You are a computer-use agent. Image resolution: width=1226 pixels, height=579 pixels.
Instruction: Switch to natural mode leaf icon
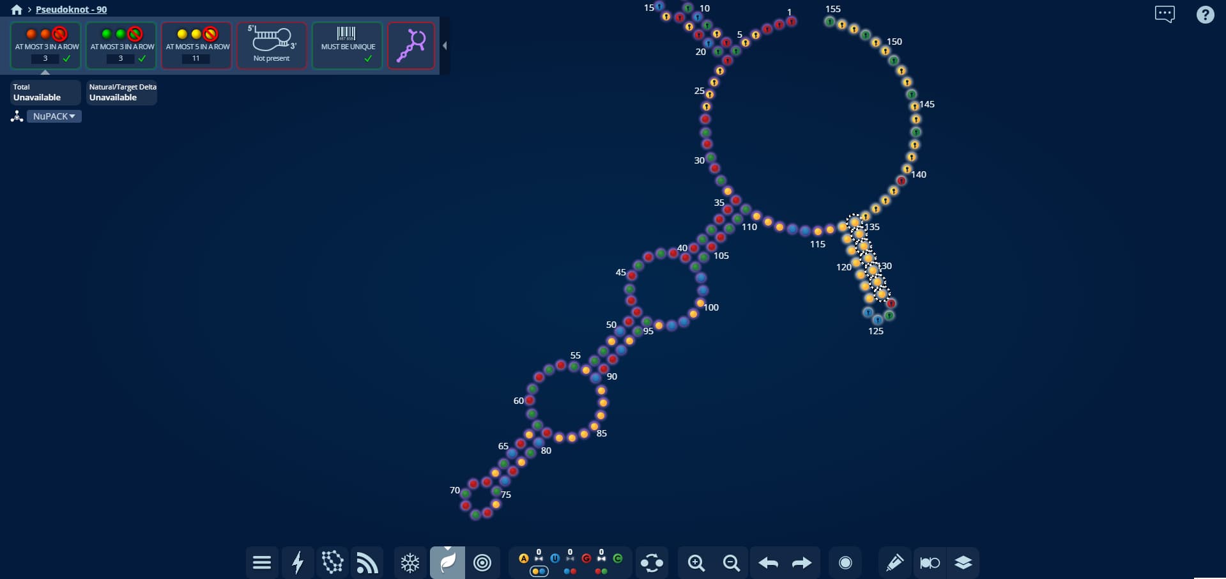point(447,562)
